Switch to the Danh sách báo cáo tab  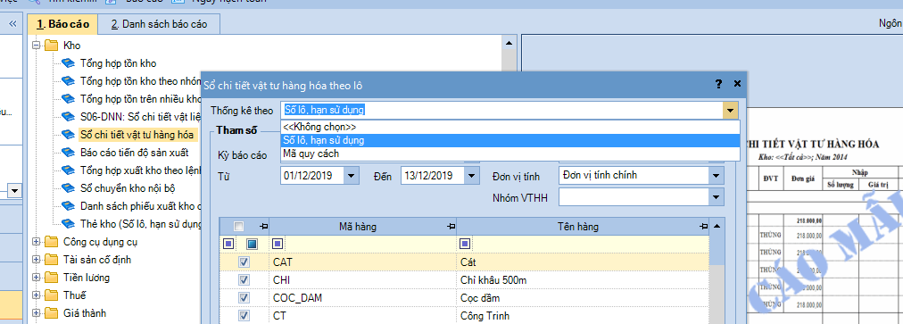point(159,24)
